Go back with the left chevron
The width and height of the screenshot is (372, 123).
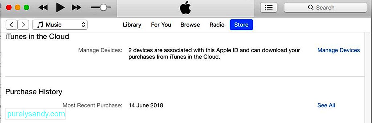11,25
